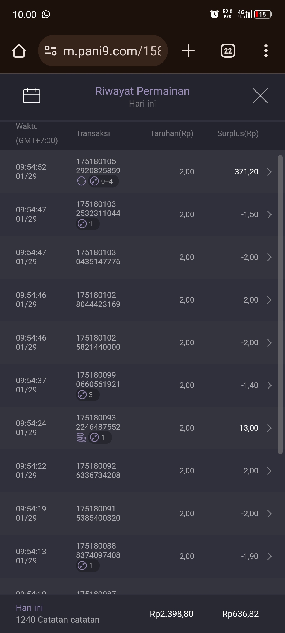Close the Riwayat Permainan panel
The height and width of the screenshot is (633, 285).
click(260, 96)
